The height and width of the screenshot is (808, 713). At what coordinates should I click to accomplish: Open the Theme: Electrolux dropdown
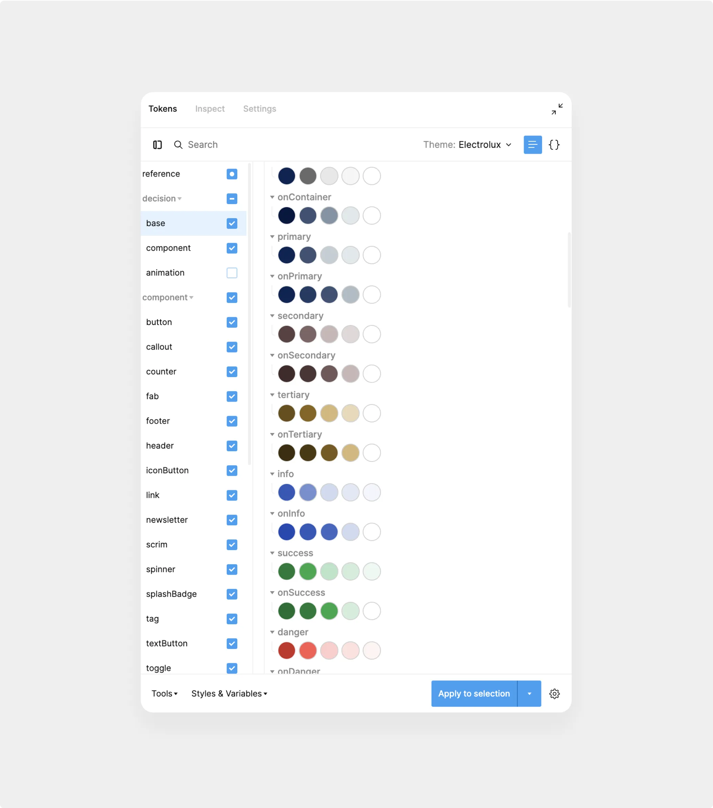467,145
